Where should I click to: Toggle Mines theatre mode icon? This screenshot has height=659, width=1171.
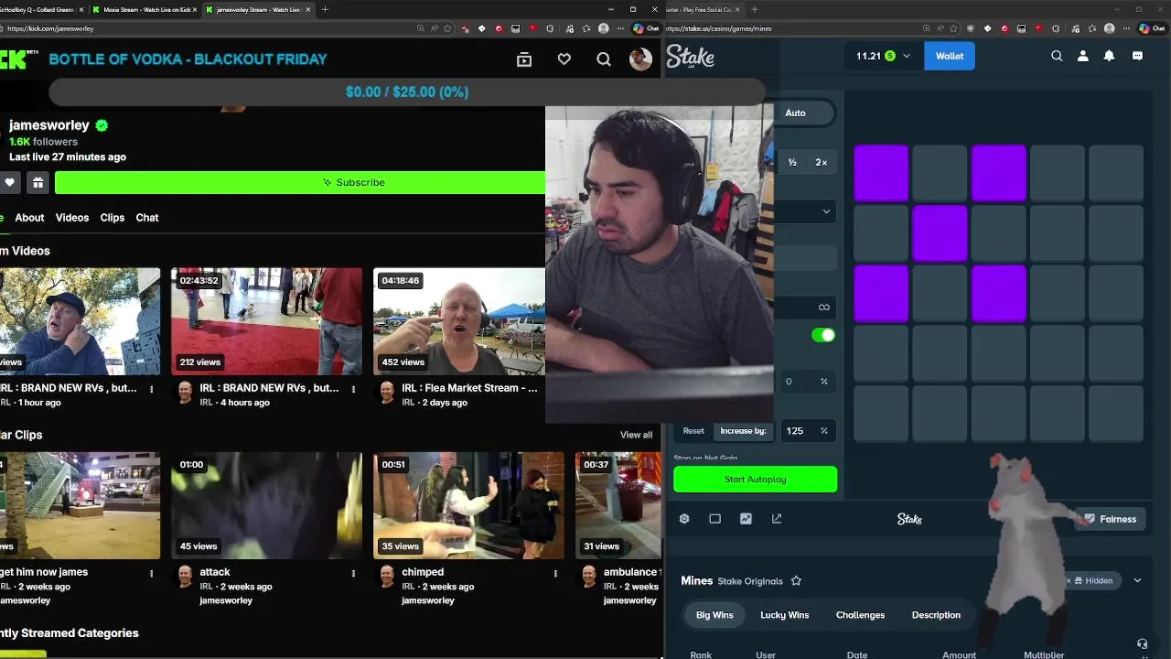715,519
